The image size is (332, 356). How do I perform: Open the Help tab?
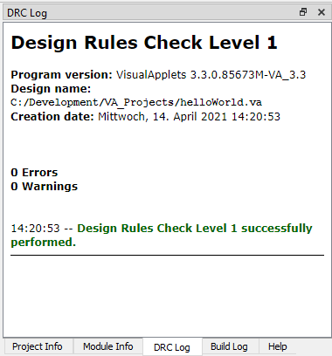pos(278,346)
